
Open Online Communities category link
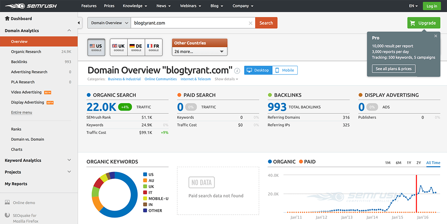(x=161, y=79)
